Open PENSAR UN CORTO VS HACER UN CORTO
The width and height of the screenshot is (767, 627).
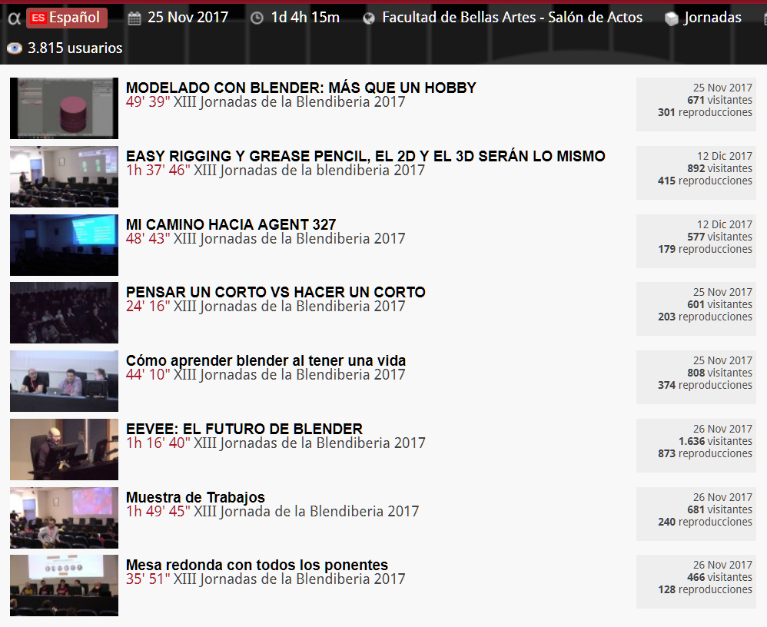pos(276,292)
